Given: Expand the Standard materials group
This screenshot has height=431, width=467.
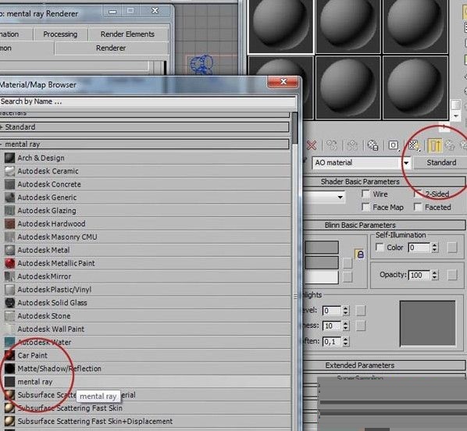Looking at the screenshot, I should pos(144,127).
